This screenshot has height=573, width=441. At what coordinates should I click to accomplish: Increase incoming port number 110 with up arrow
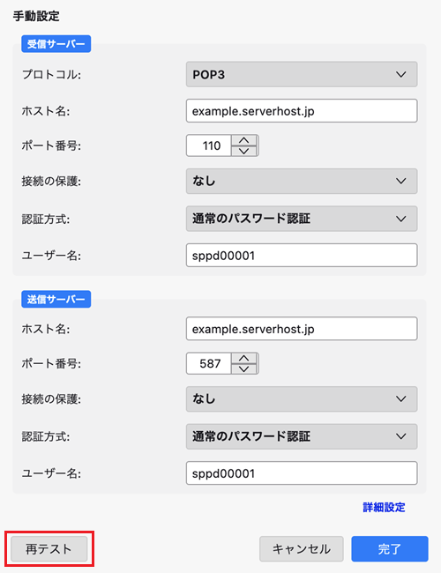point(244,140)
